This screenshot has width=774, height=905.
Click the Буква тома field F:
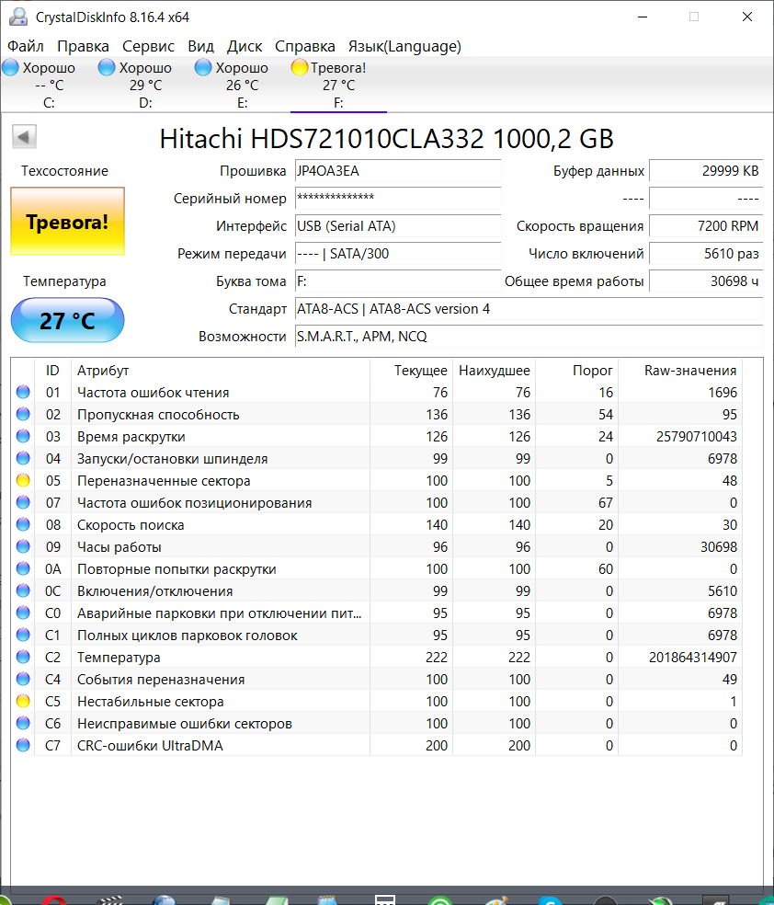coord(398,281)
